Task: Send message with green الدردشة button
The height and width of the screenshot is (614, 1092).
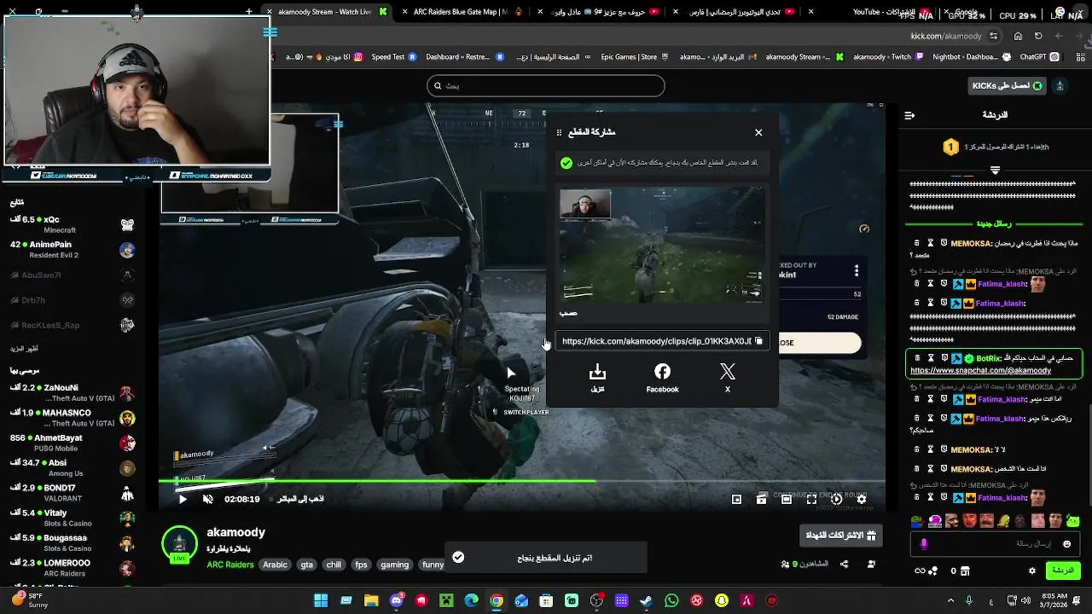Action: click(1063, 571)
